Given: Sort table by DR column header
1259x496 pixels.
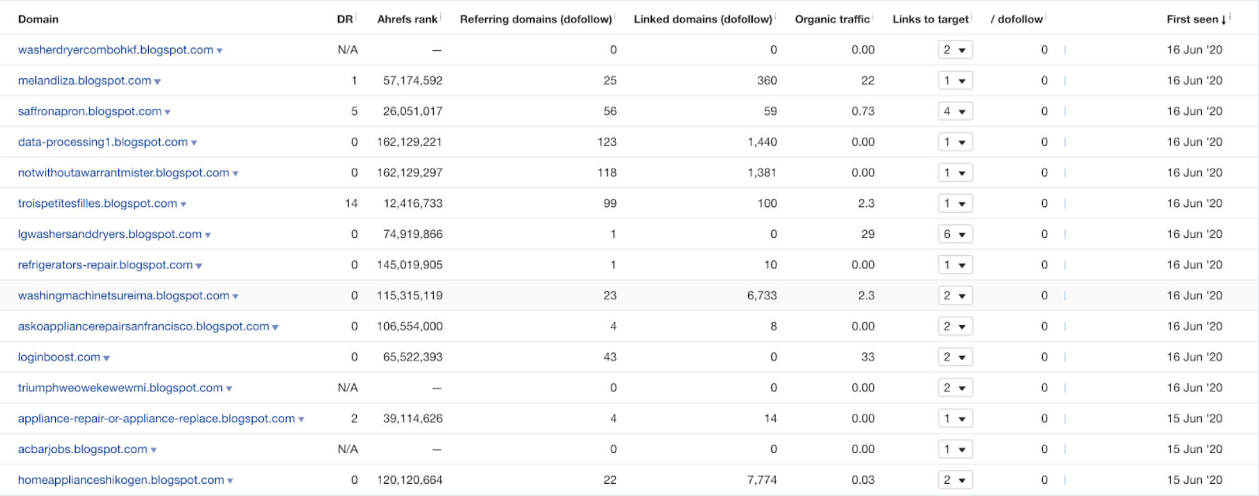Looking at the screenshot, I should (x=345, y=19).
